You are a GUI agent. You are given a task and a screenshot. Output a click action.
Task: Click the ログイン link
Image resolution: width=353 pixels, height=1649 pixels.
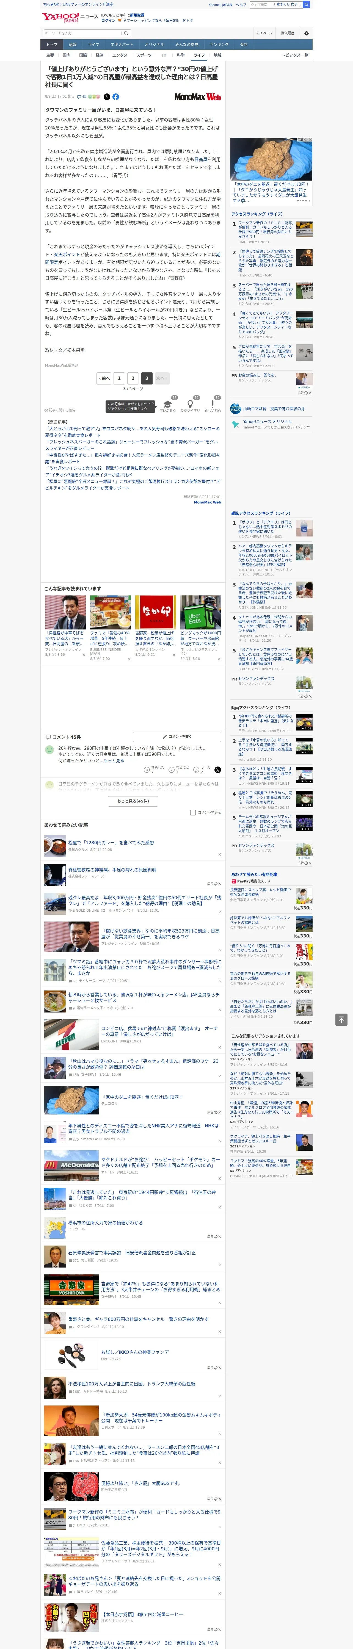[108, 21]
